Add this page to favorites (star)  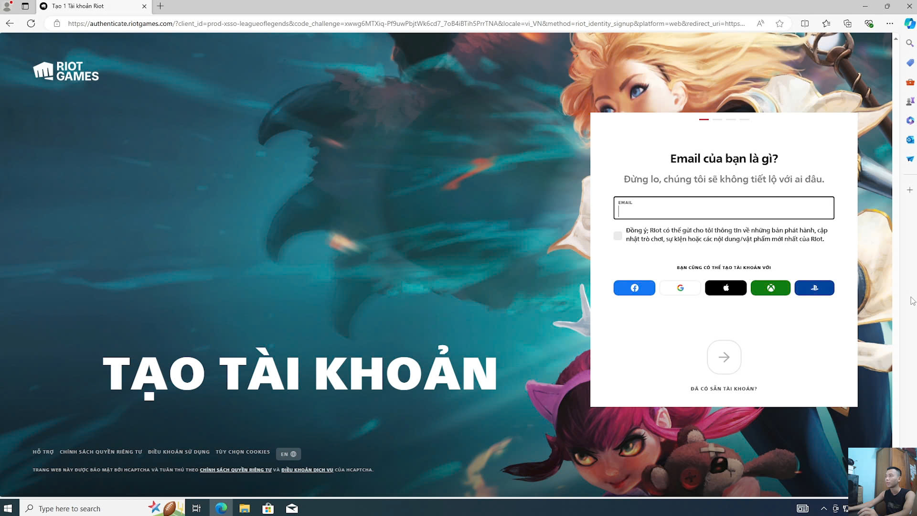pos(779,23)
